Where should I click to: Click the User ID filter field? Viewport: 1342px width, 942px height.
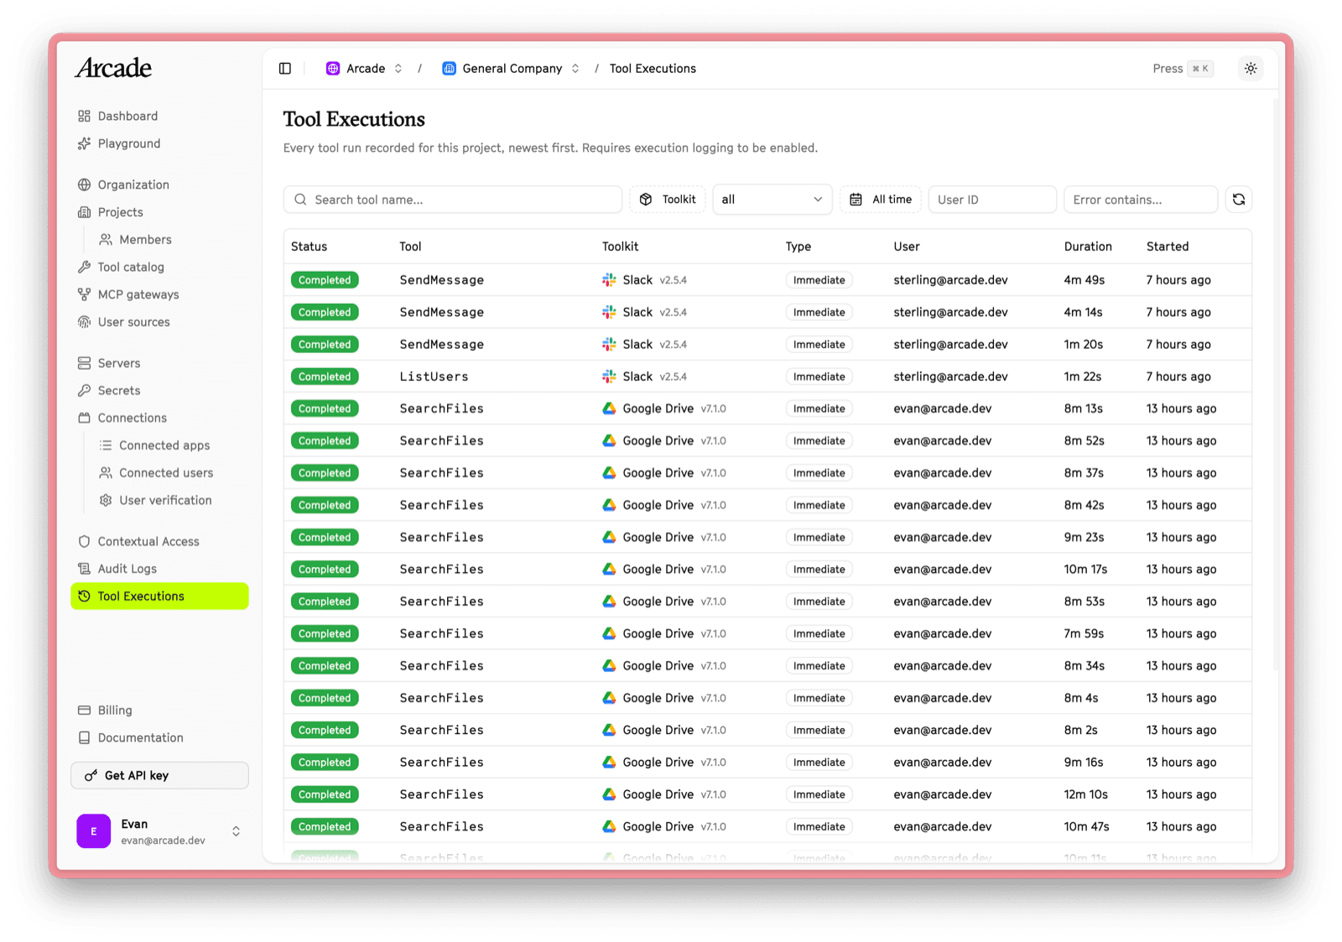992,200
